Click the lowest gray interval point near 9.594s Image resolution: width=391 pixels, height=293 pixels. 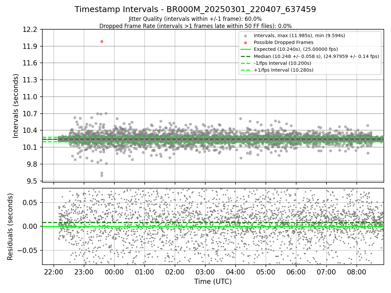click(102, 175)
